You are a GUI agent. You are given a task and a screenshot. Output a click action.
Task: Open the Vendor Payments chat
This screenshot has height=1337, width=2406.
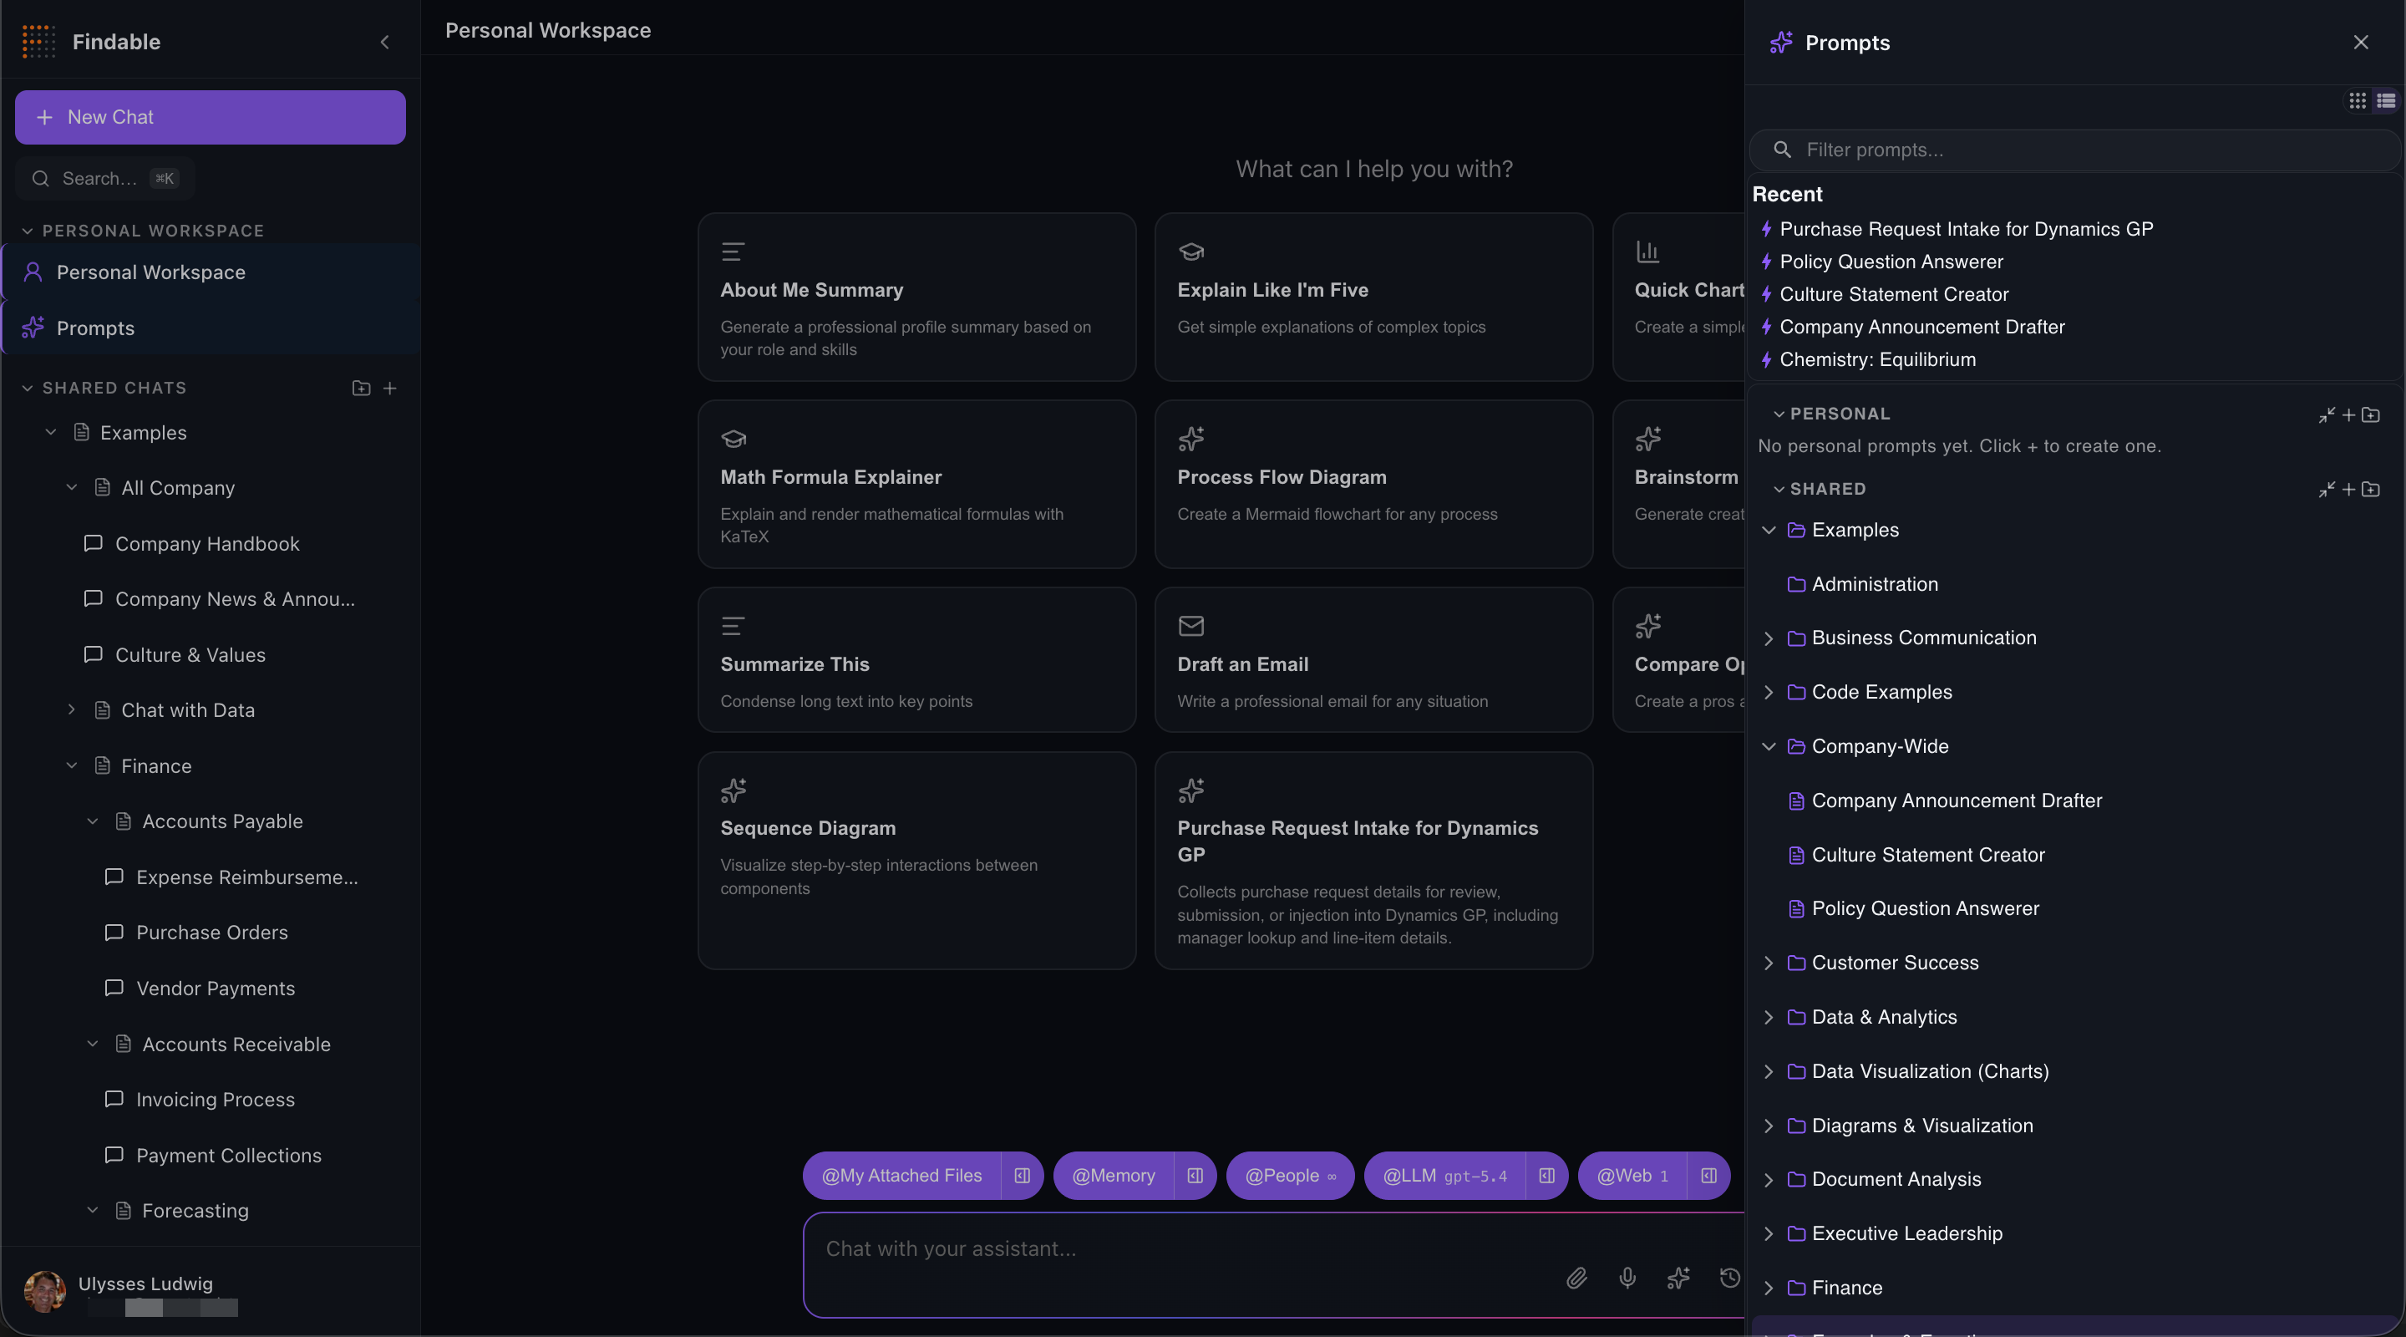click(216, 989)
